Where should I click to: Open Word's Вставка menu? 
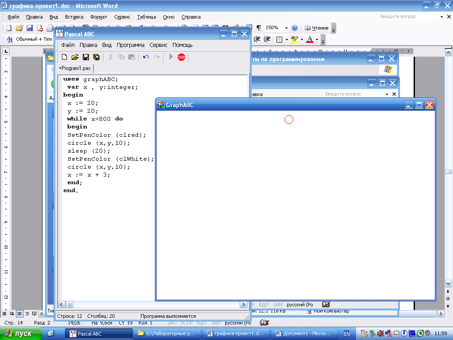click(74, 17)
